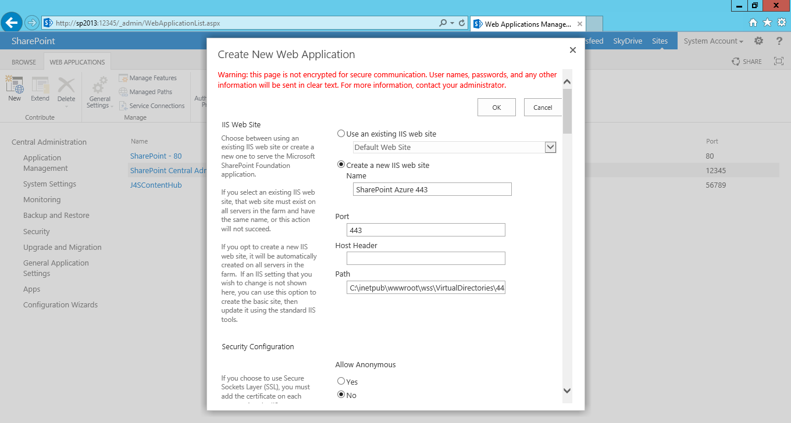Select Create a new IIS web site
This screenshot has height=423, width=791.
tap(341, 165)
